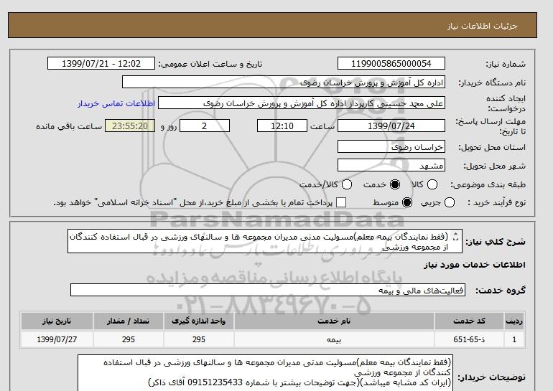This screenshot has width=553, height=391.
Task: Click the تعداد / مقدار column header
Action: (x=129, y=321)
